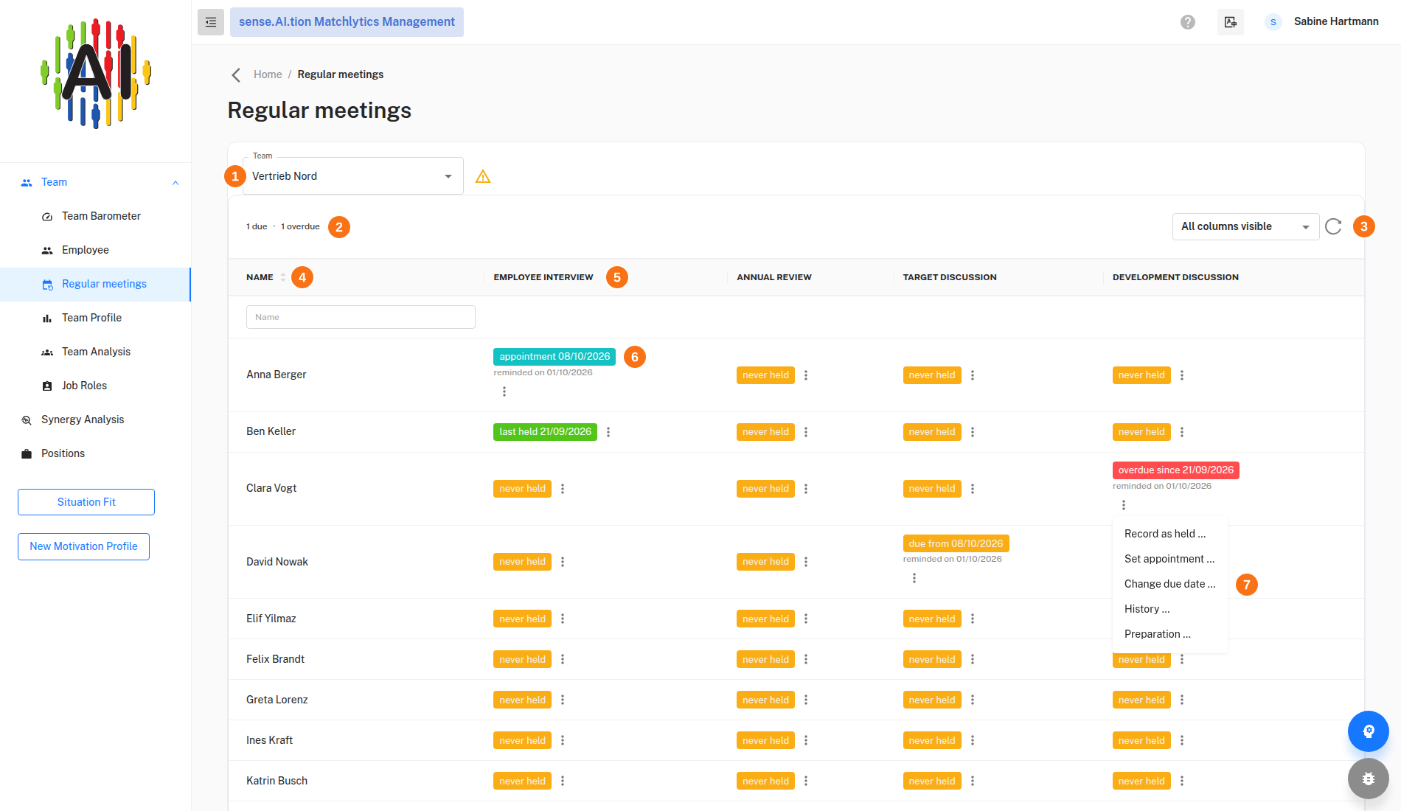Open options menu for Ben Keller's interview
1401x811 pixels.
point(608,432)
